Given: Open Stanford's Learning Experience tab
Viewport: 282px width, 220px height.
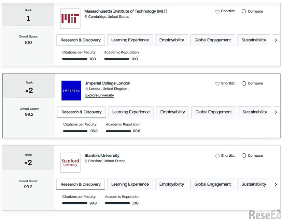Looking at the screenshot, I should point(130,184).
